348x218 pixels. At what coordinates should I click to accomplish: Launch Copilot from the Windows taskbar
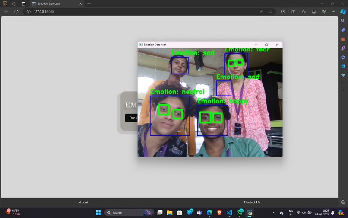341,213
